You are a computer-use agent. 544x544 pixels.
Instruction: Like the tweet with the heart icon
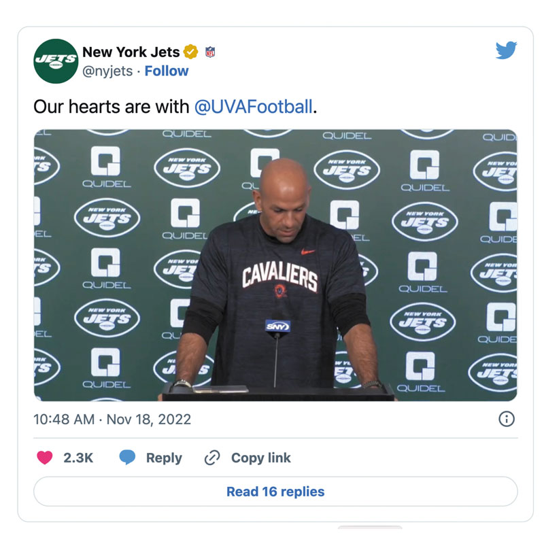(x=45, y=458)
